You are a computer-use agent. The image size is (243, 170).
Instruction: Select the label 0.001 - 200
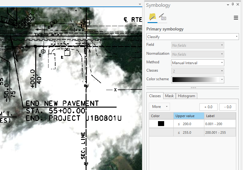pos(220,124)
